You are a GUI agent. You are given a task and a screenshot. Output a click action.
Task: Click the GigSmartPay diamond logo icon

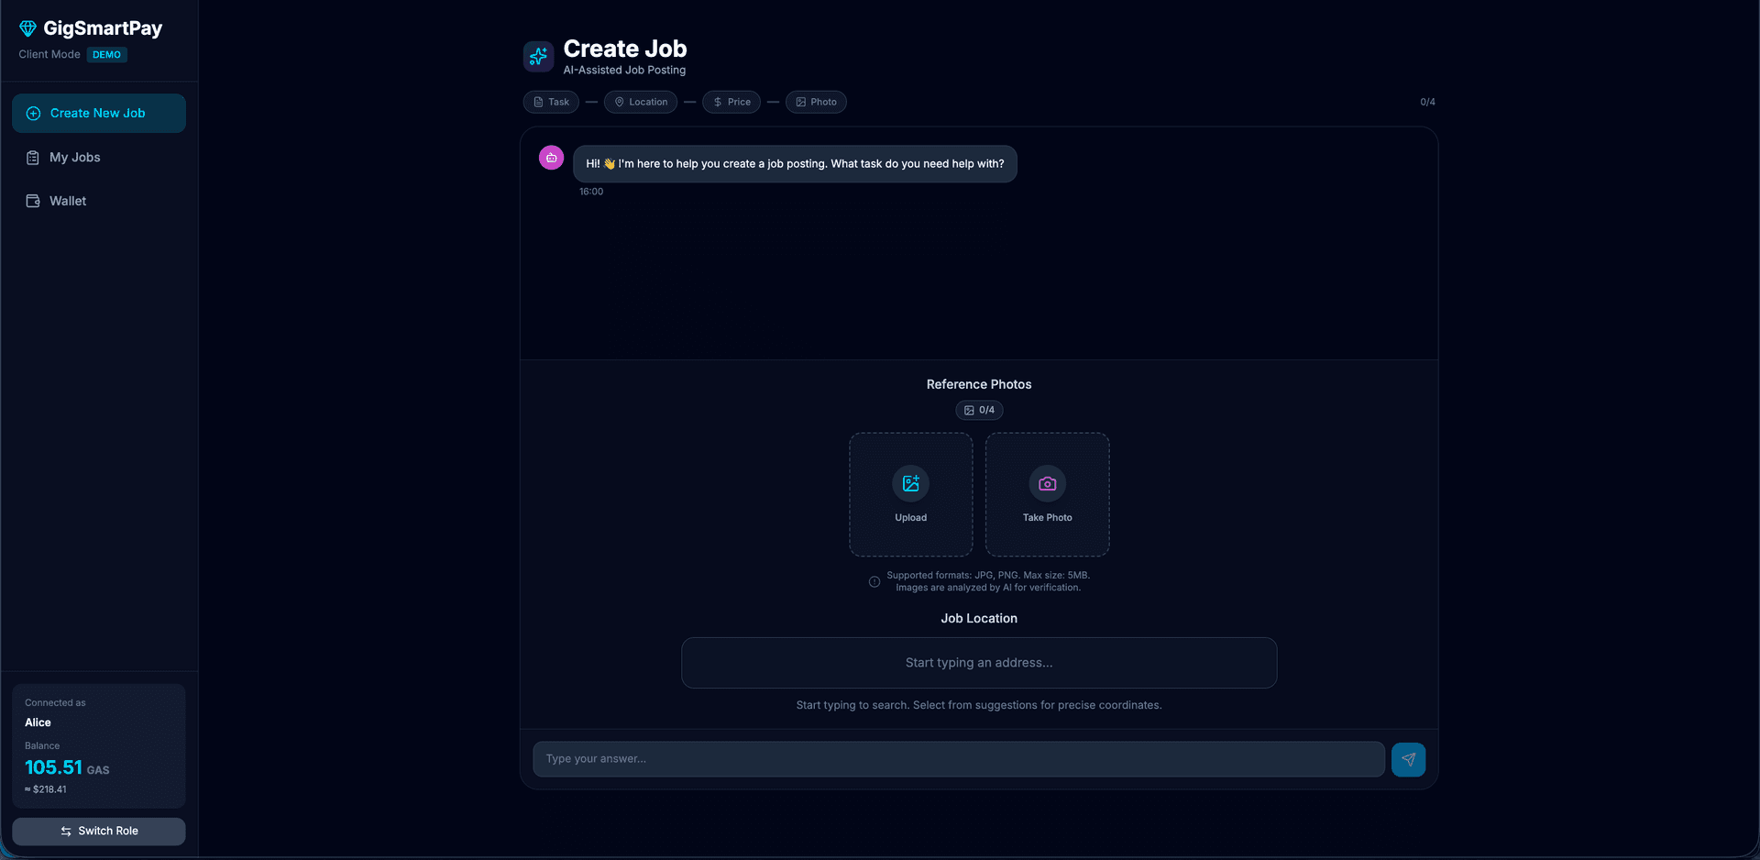[x=27, y=28]
